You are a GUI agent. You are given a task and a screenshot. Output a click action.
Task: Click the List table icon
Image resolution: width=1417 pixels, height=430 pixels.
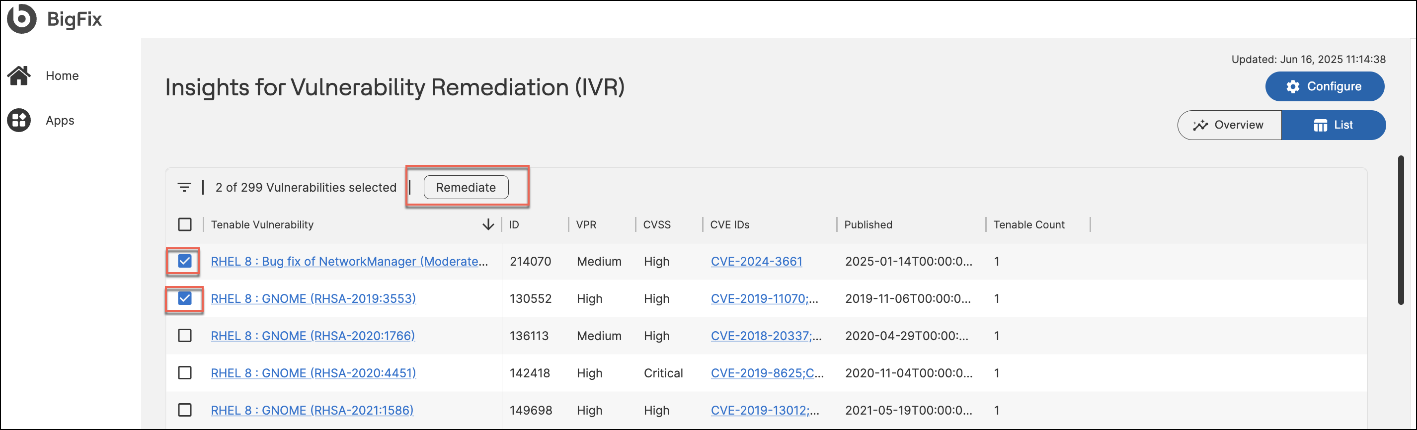click(1320, 125)
